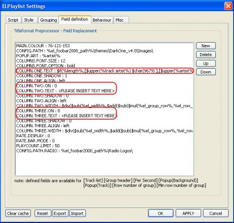
Task: Move field Up in the list
Action: (x=206, y=64)
